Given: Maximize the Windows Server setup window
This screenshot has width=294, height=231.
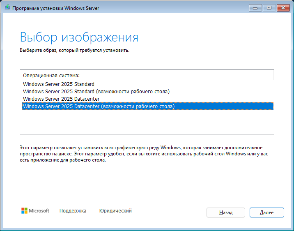Looking at the screenshot, I should (269, 8).
